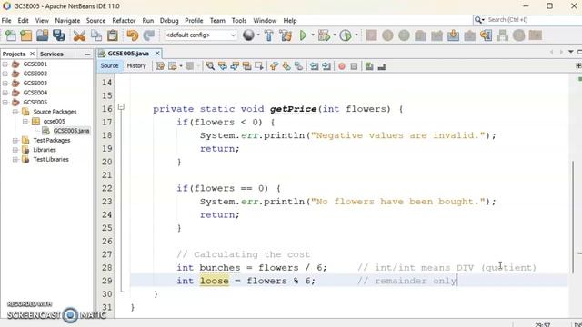Switch to the History view button
Viewport: 582px width, 327px height.
coord(136,66)
